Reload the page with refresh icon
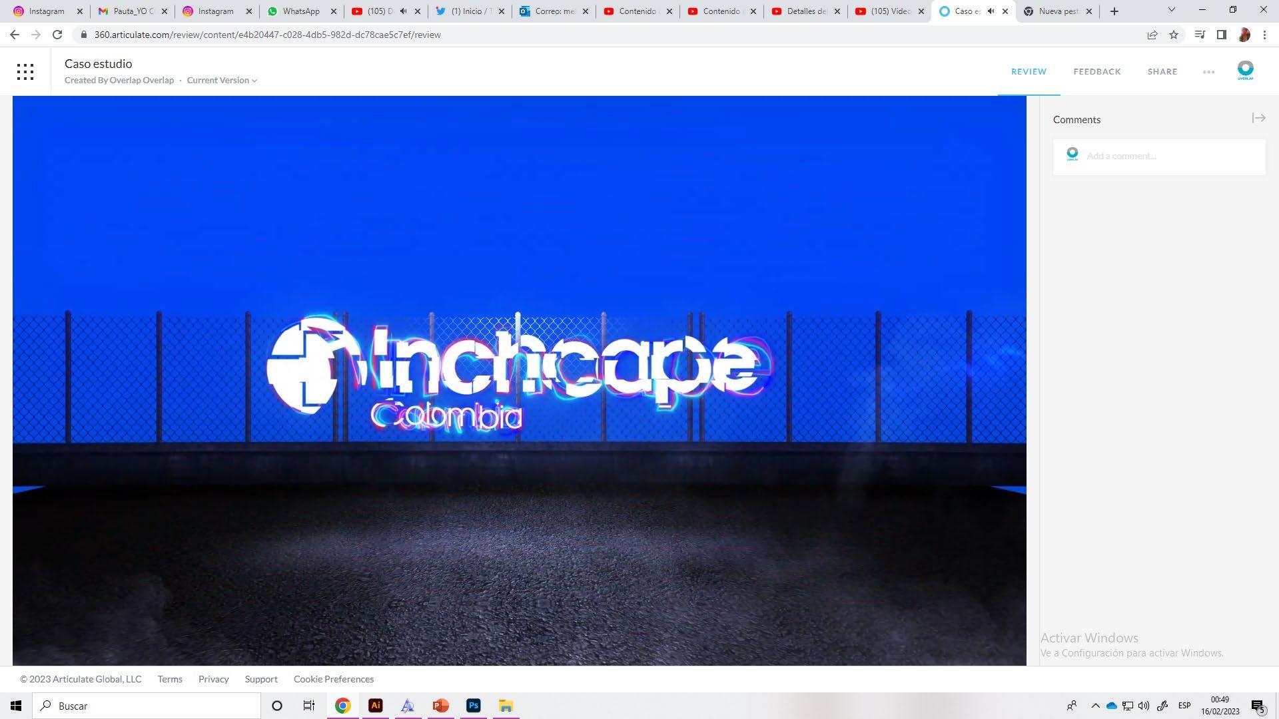The height and width of the screenshot is (719, 1279). 57,35
